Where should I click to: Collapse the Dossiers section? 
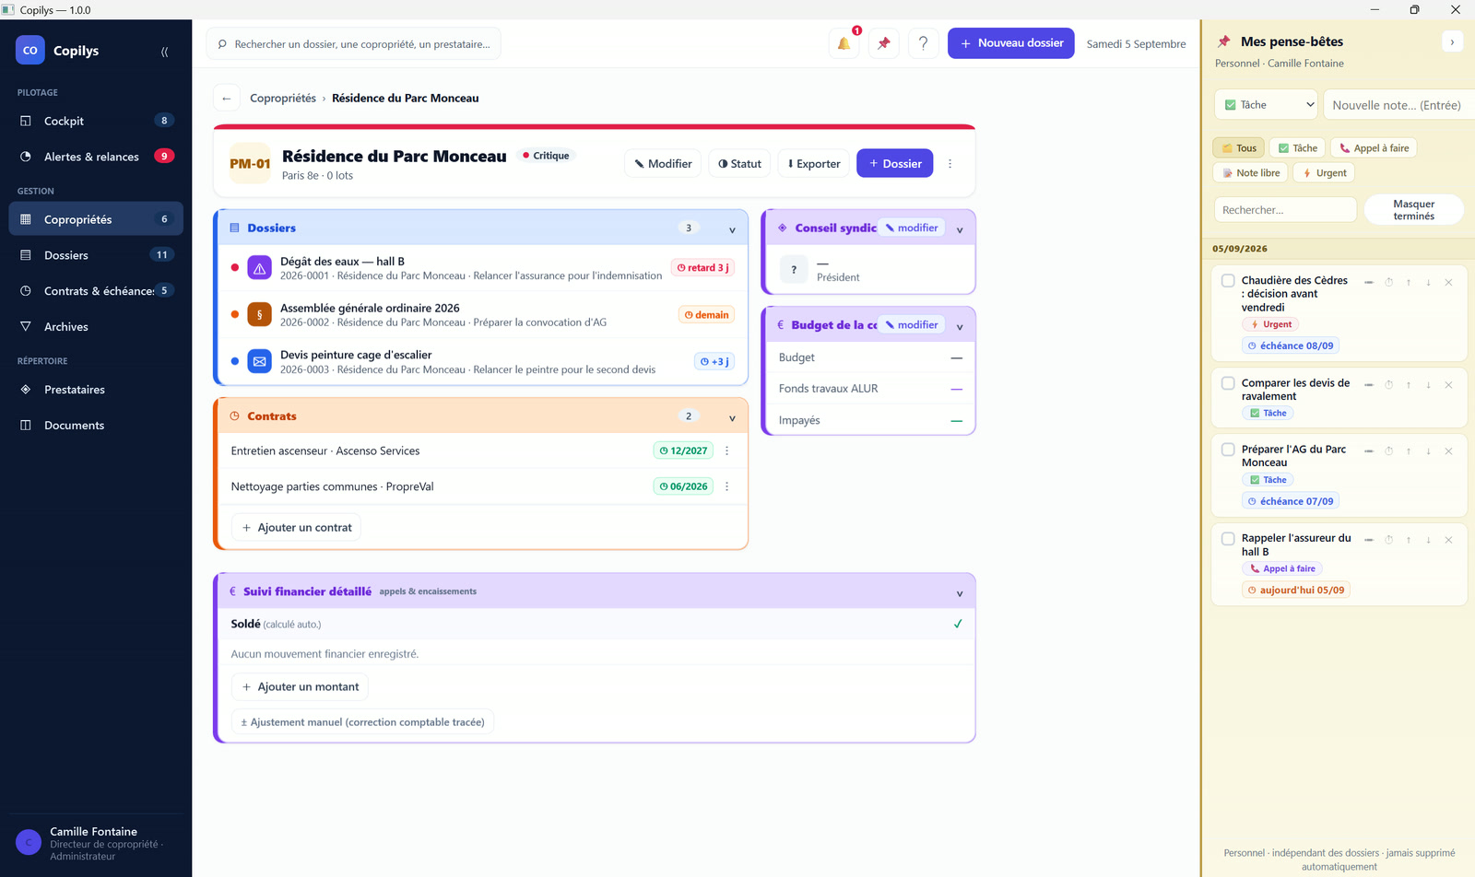(x=732, y=229)
